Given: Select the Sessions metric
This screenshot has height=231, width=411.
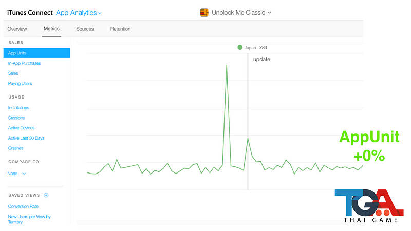Looking at the screenshot, I should (x=16, y=118).
